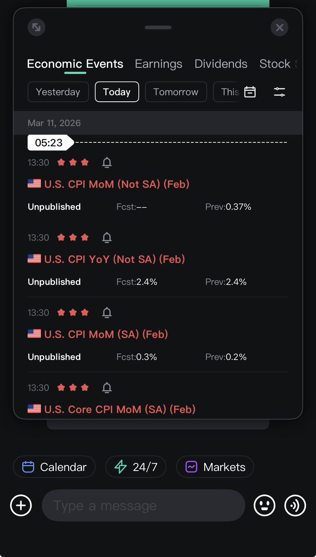The image size is (316, 557).
Task: Switch to the Dividends tab
Action: coord(221,64)
